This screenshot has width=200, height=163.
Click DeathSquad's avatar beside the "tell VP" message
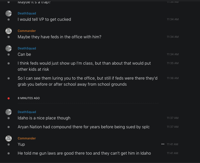9,13
